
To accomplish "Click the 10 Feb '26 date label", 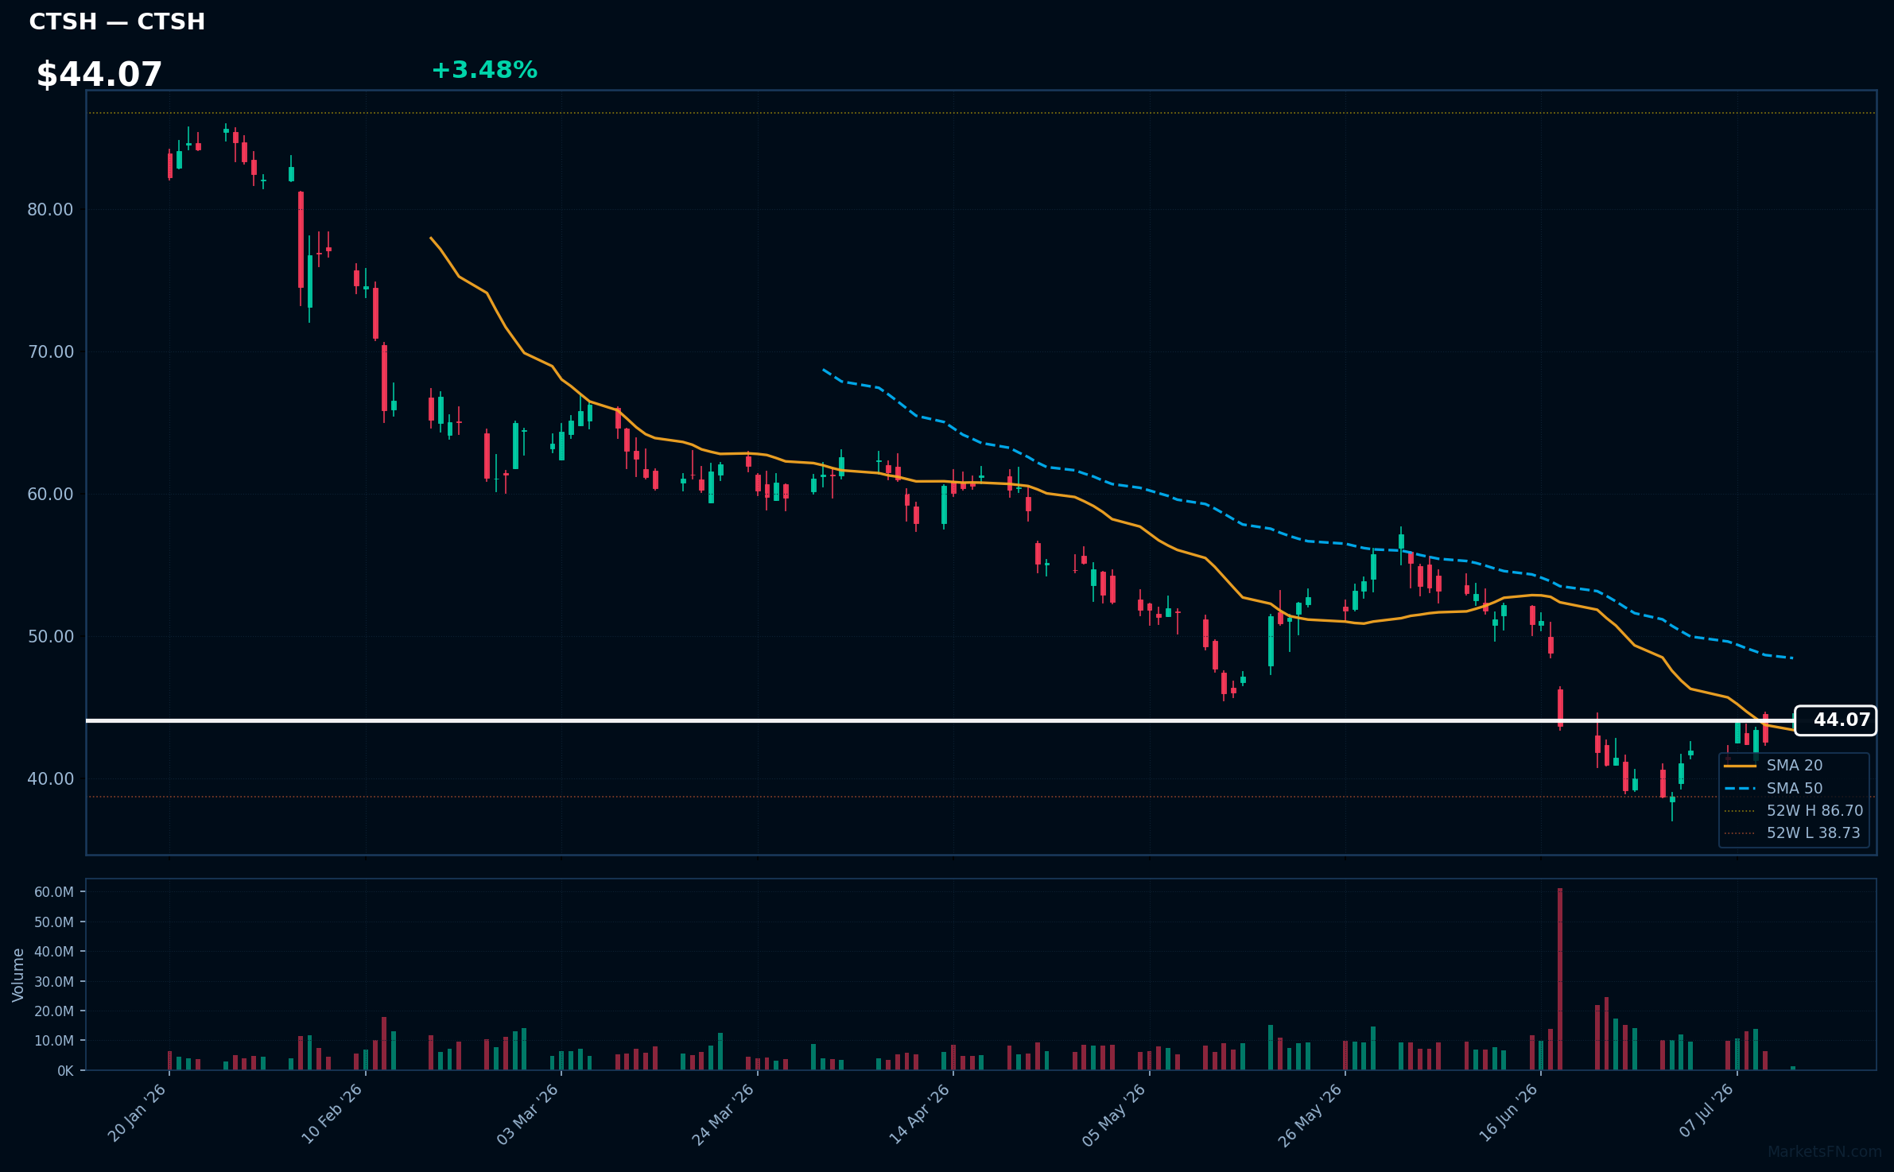I will [x=332, y=1113].
